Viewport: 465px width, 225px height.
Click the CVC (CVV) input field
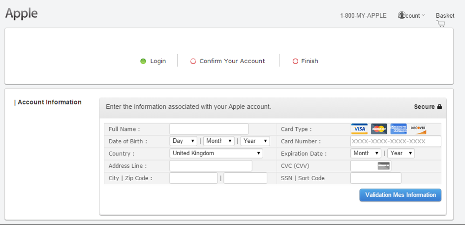point(371,165)
